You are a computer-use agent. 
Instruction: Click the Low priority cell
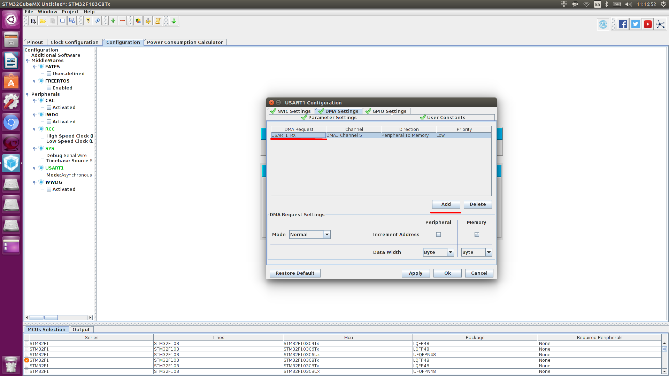(463, 135)
